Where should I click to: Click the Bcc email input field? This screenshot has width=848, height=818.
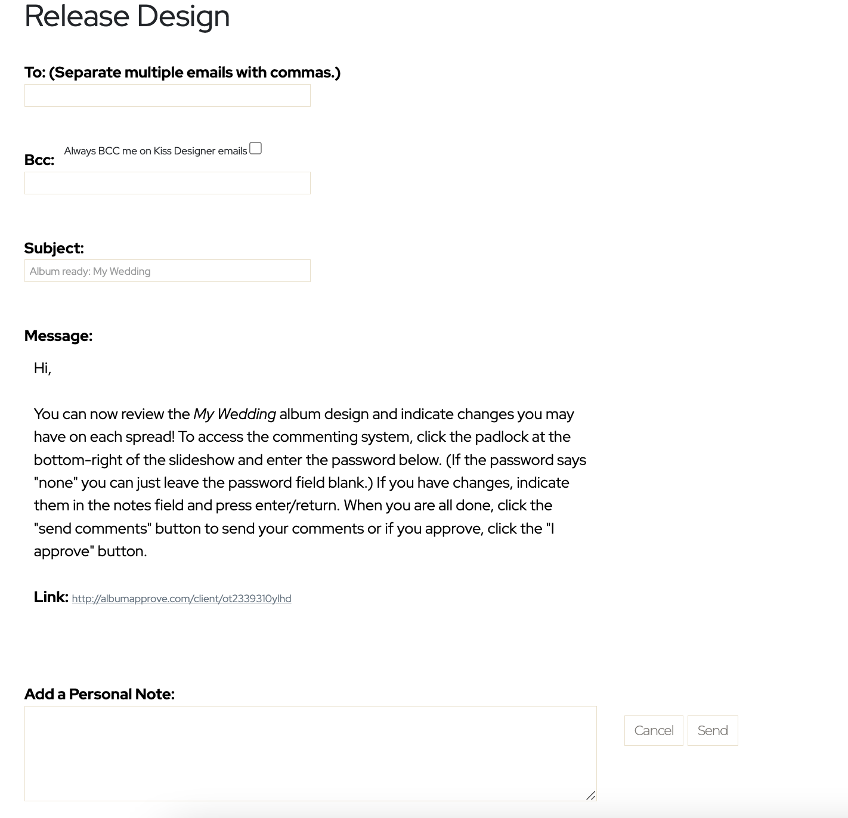click(x=167, y=183)
